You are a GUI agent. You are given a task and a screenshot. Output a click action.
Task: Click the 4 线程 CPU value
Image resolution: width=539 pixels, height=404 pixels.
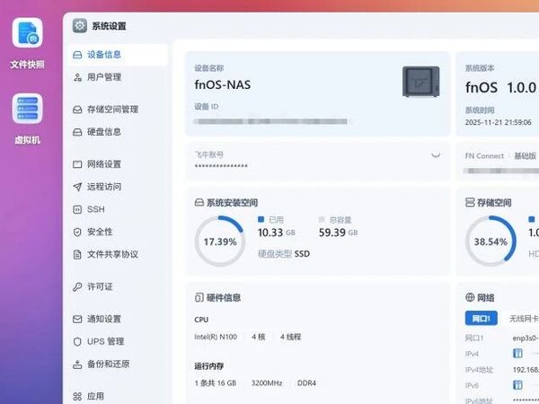(x=290, y=337)
